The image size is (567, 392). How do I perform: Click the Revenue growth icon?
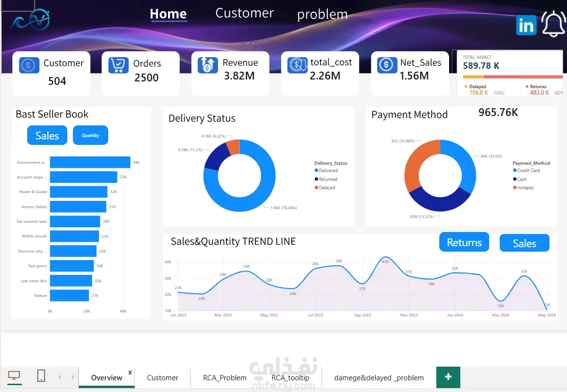coord(208,65)
